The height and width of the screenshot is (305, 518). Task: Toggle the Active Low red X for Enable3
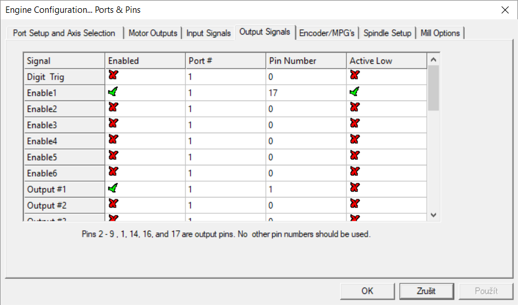click(x=354, y=124)
